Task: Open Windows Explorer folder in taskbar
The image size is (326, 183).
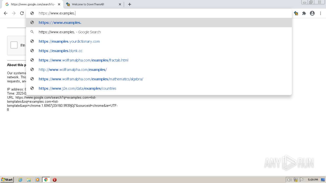Action: (29, 180)
